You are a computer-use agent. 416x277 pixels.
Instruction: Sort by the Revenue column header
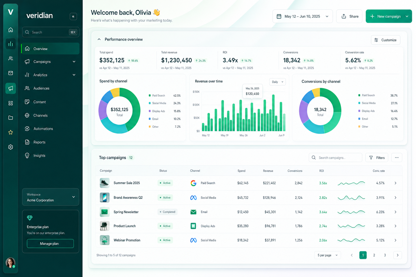268,171
